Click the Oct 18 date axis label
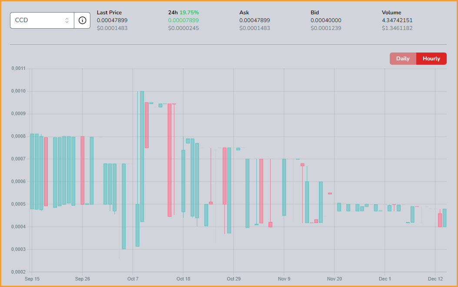The image size is (458, 287). (x=183, y=279)
